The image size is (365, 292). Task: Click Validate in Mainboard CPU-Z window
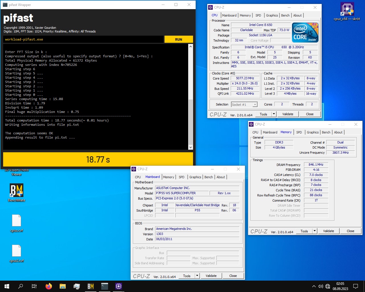[211, 276]
